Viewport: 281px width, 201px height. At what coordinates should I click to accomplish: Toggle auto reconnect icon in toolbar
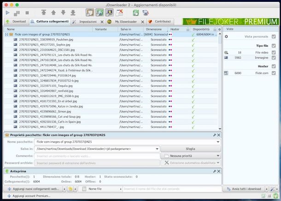(x=100, y=12)
